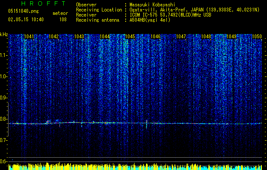The image size is (267, 170).
Task: Click the 1041 time marker
Action: coord(29,37)
